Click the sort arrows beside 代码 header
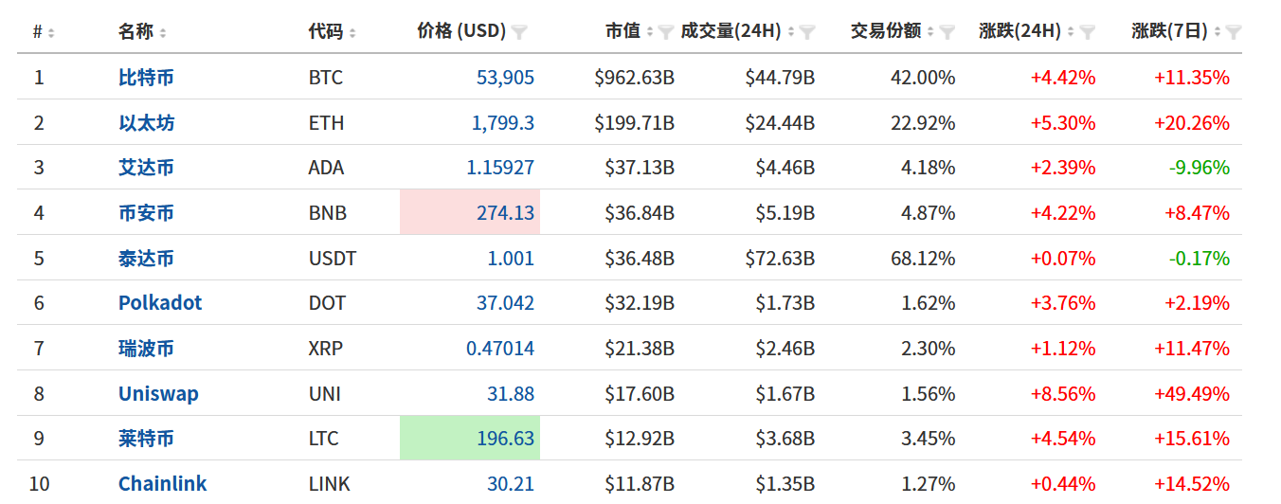Viewport: 1281px width, 504px height. click(352, 32)
